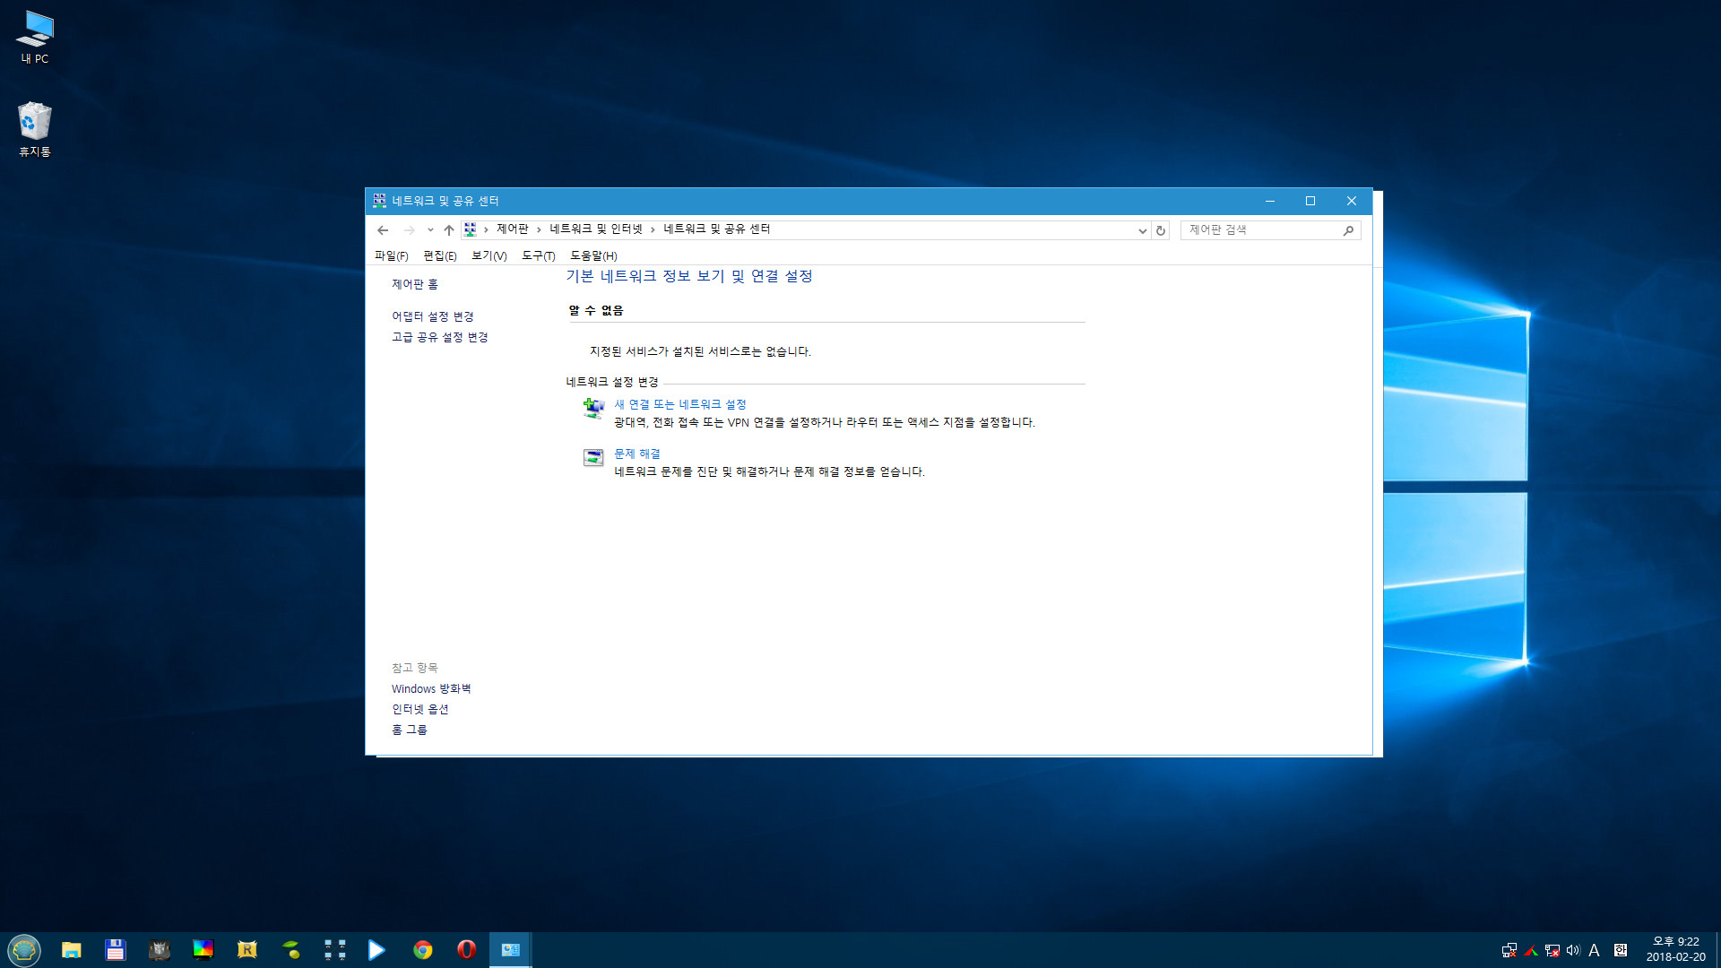Open 고급 공유 설정 변경 link

pyautogui.click(x=440, y=338)
